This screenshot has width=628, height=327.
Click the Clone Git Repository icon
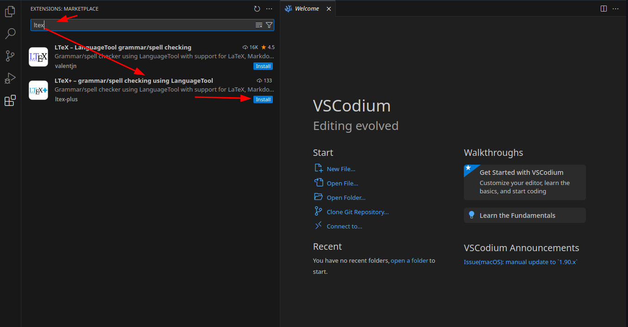[x=318, y=211]
